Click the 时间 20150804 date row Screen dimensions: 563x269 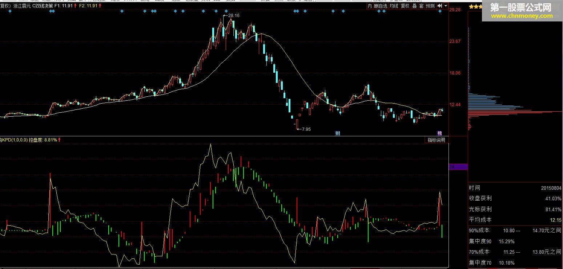point(515,188)
